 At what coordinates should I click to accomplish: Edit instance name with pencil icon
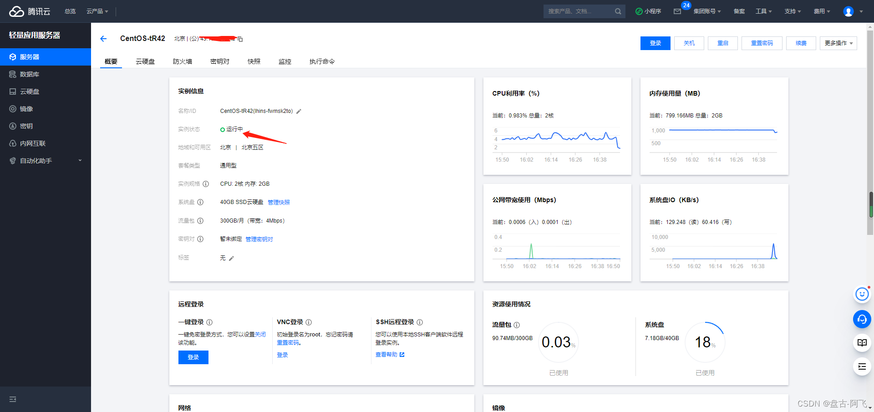tap(299, 111)
